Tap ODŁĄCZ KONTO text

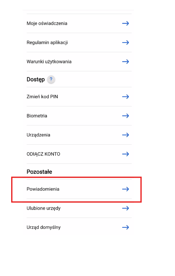[43, 154]
